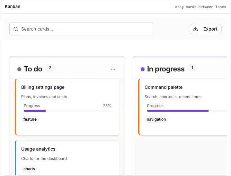Click the To do card count badge
The image size is (231, 176).
(x=50, y=68)
